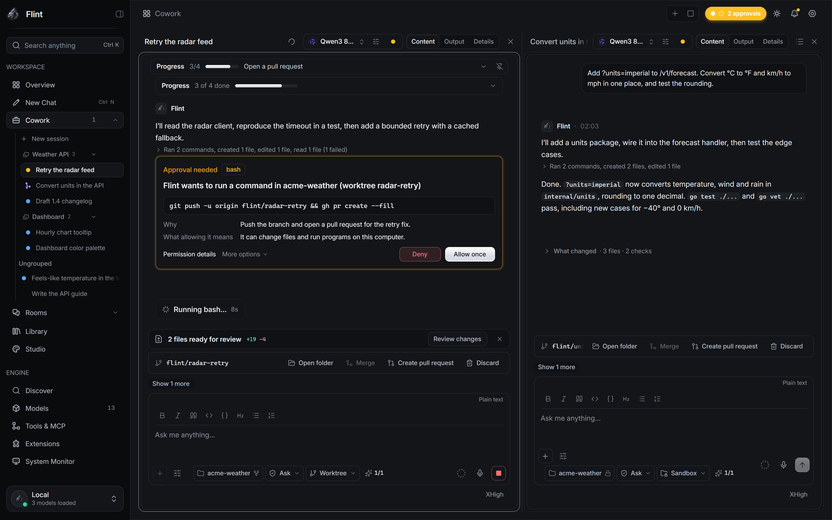The width and height of the screenshot is (832, 520).
Task: Expand the What changed section
Action: 598,251
